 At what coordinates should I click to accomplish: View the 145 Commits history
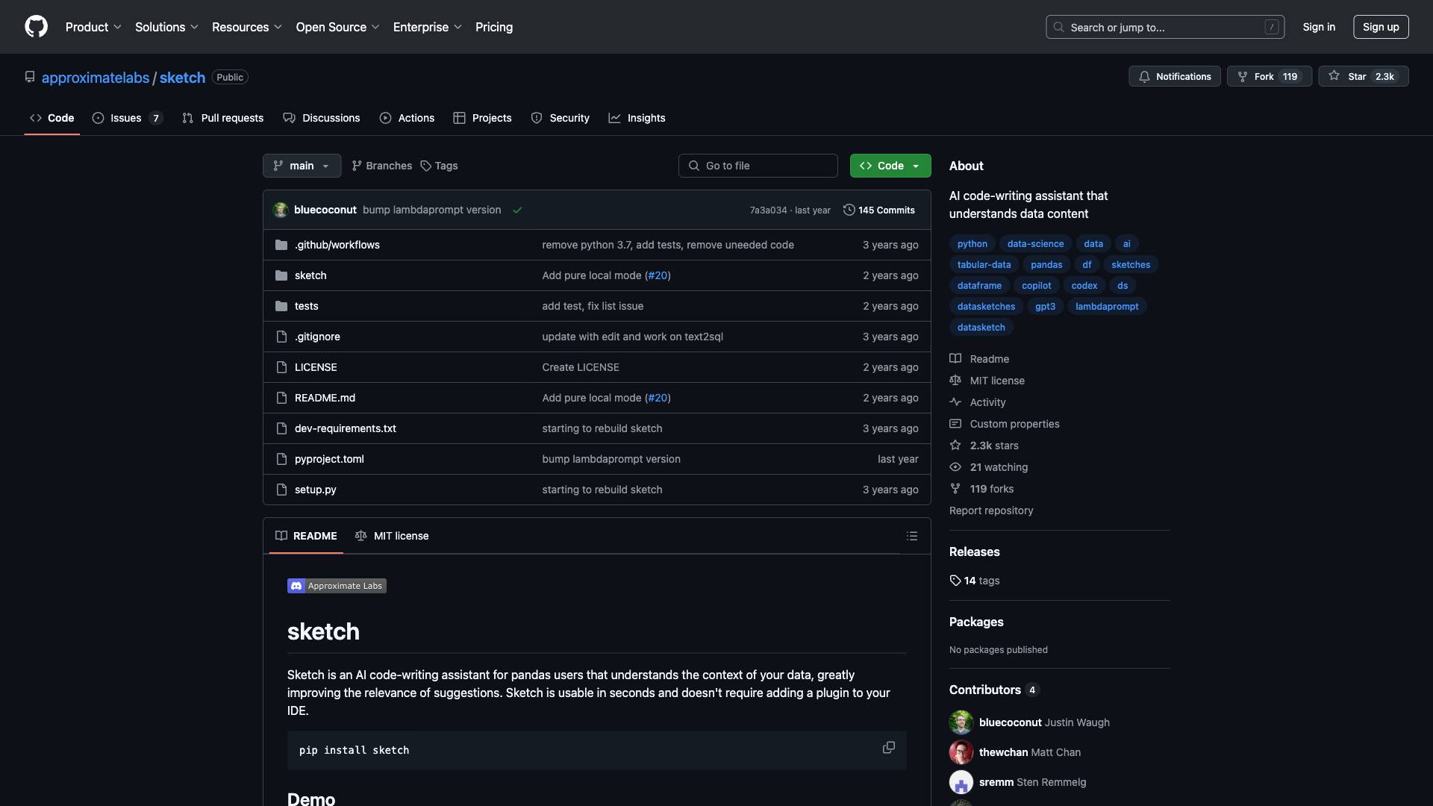pos(878,210)
